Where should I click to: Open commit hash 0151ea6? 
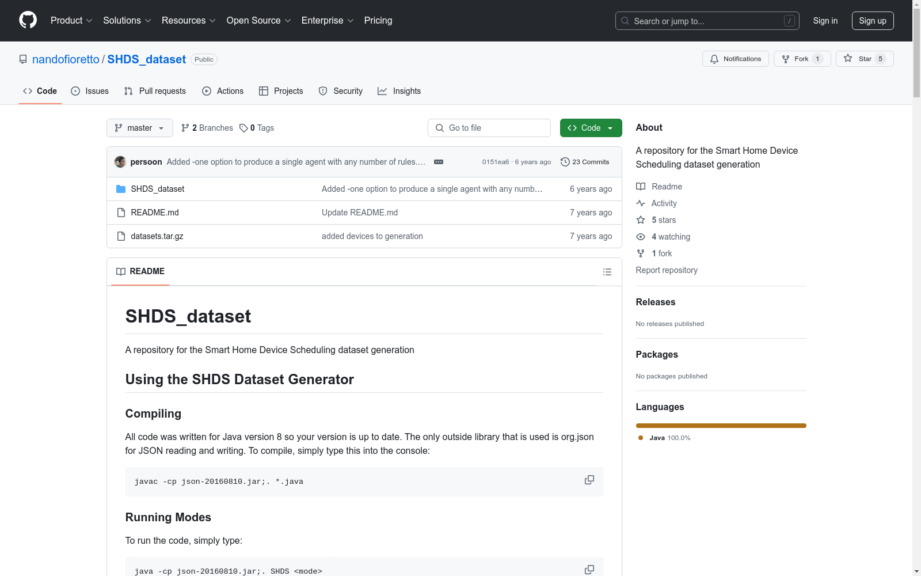tap(496, 162)
